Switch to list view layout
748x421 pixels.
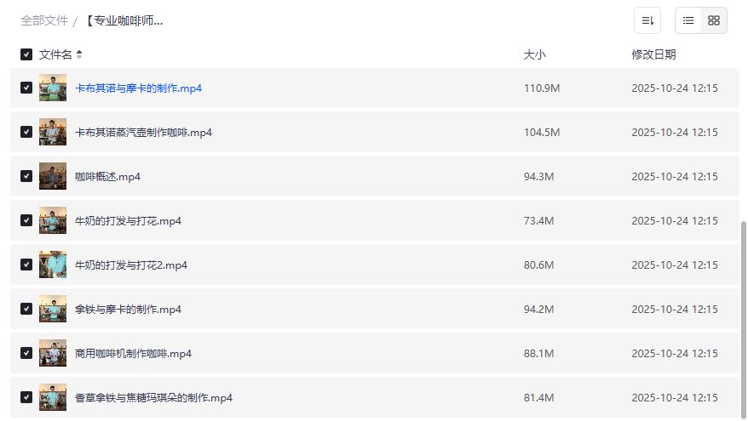[688, 20]
